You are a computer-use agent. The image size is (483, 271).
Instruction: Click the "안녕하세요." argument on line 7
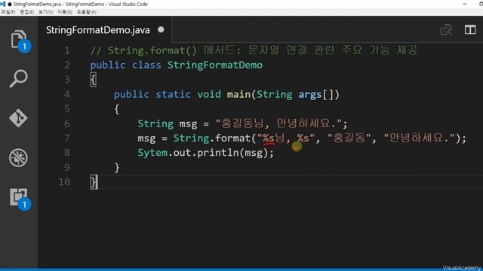click(x=420, y=138)
